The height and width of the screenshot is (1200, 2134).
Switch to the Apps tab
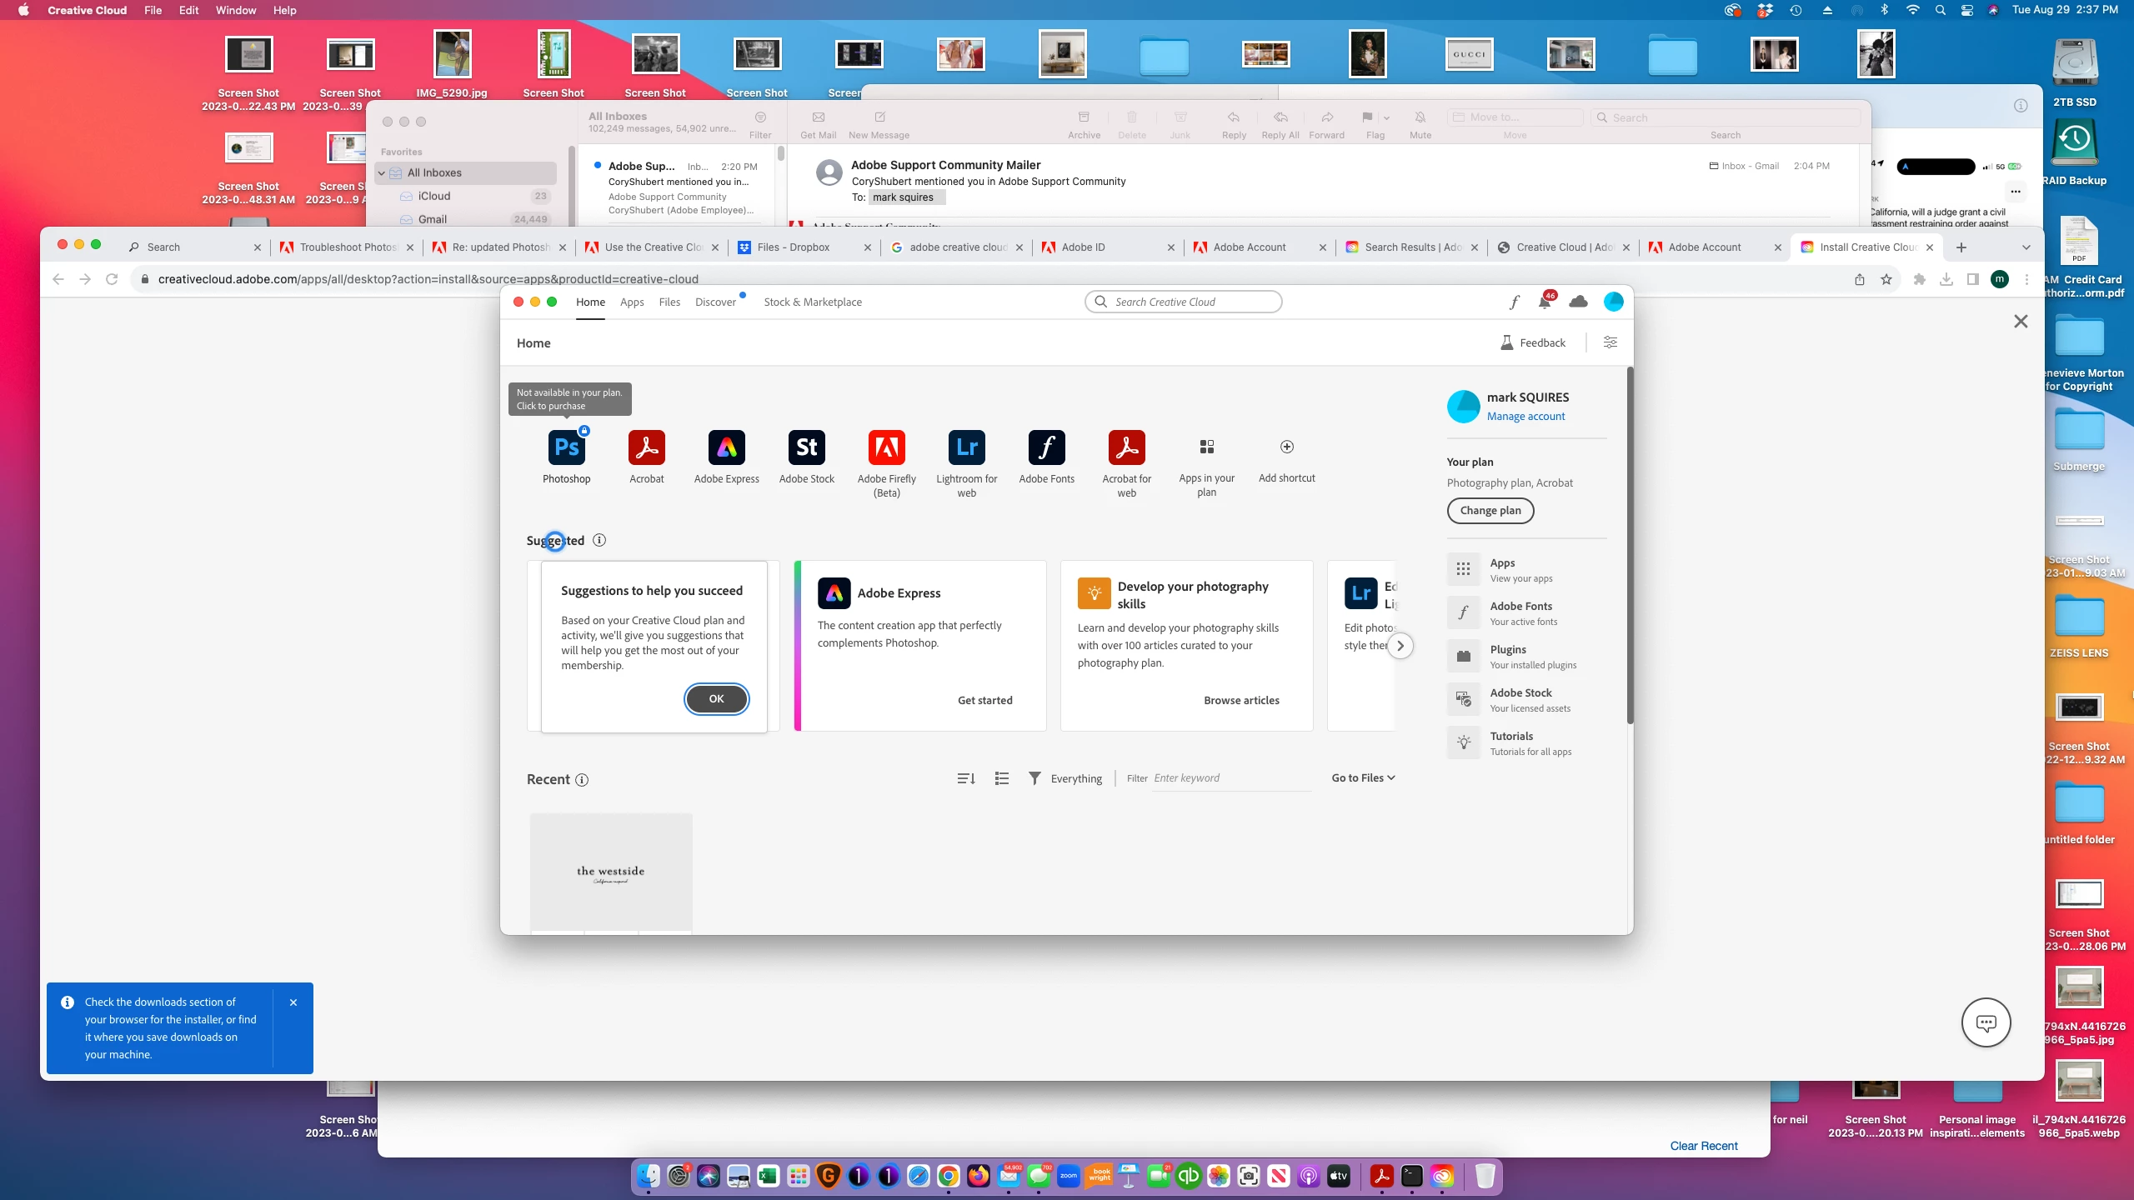[632, 302]
